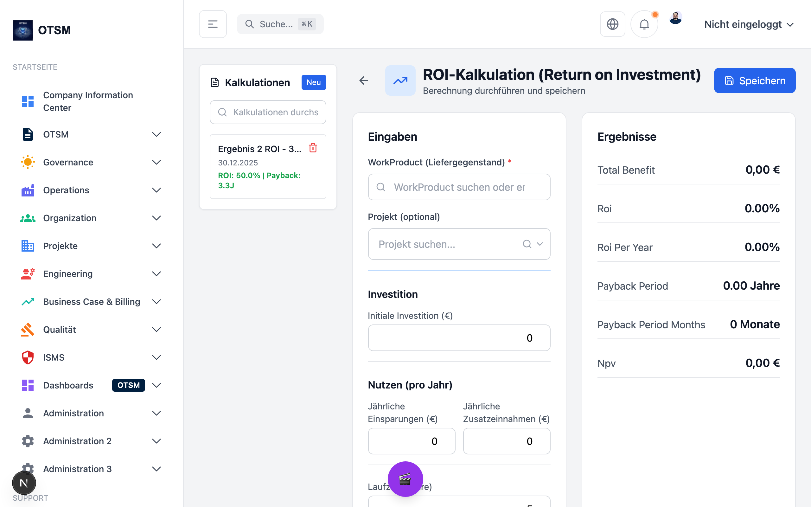Click the user avatar in header
Viewport: 811px width, 507px height.
point(675,18)
